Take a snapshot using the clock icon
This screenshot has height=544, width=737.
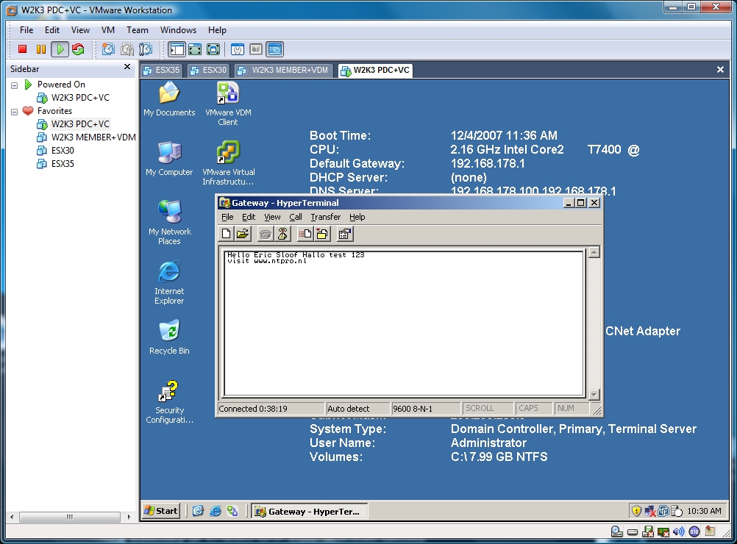(x=108, y=49)
